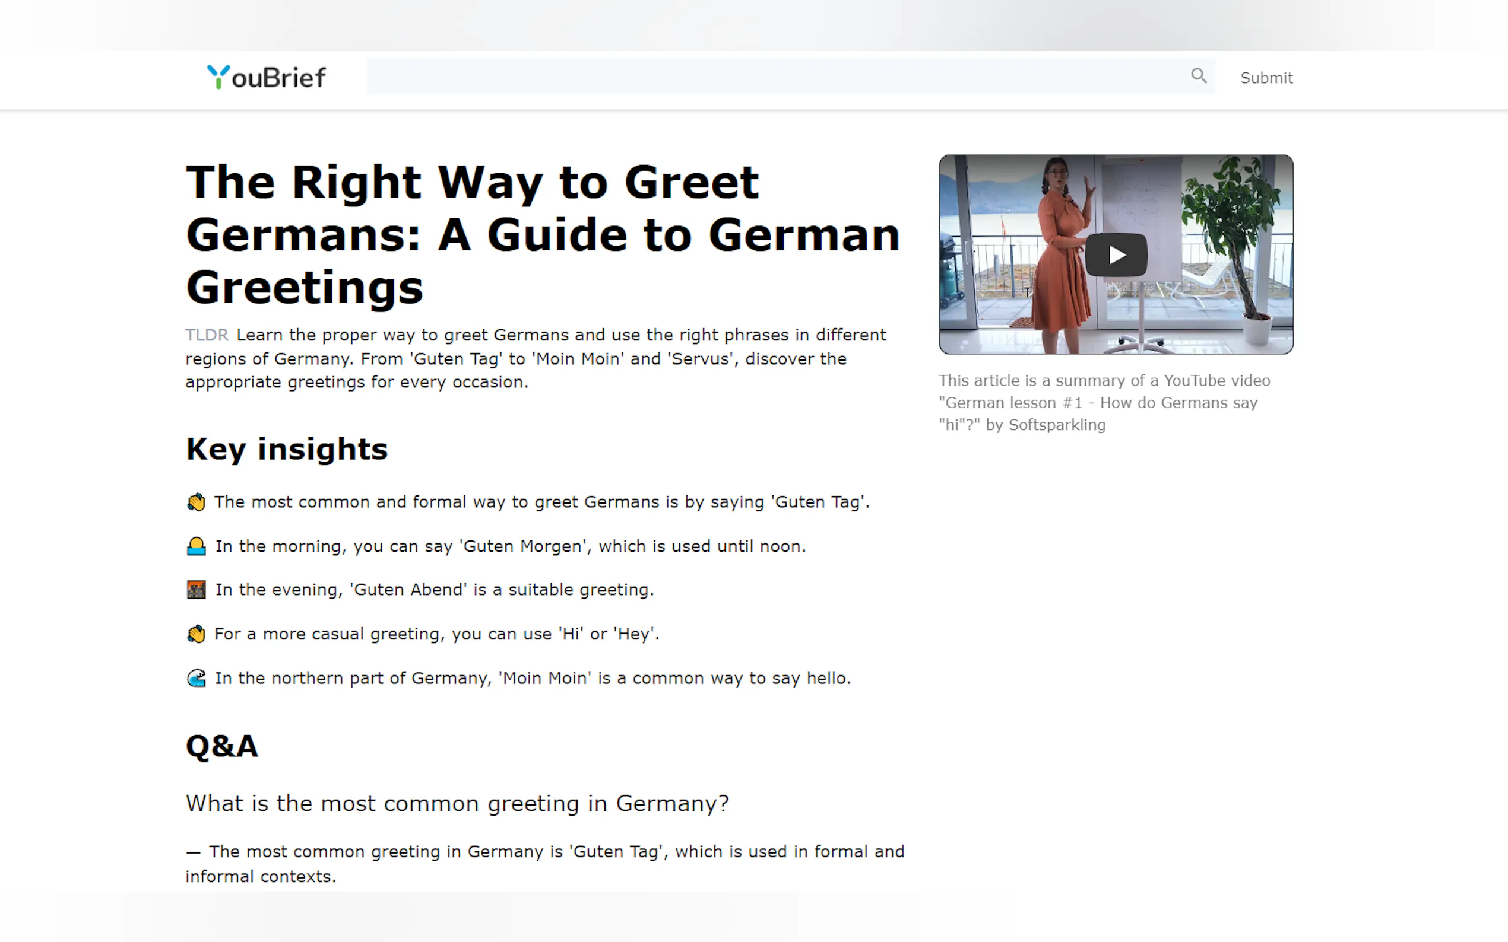Click the clapping emoji beside 'Hi' or 'Hey'
Viewport: 1508px width, 942px height.
click(196, 634)
